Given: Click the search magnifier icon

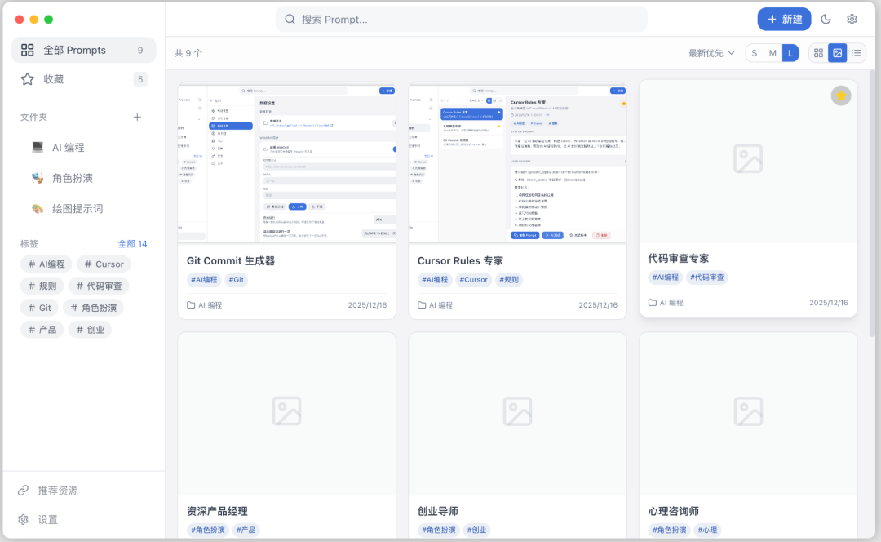Looking at the screenshot, I should coord(290,19).
